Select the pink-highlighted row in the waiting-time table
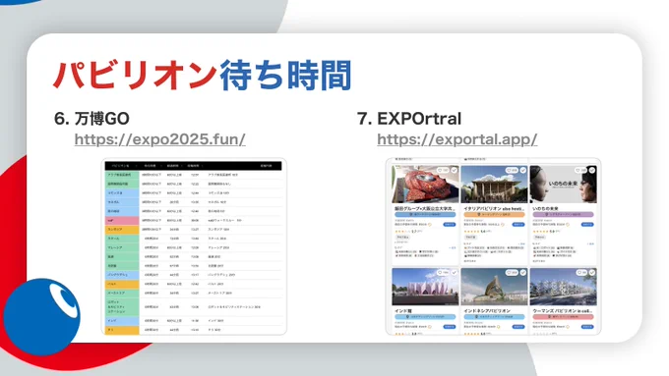Viewport: 669px width, 376px height. click(x=193, y=221)
